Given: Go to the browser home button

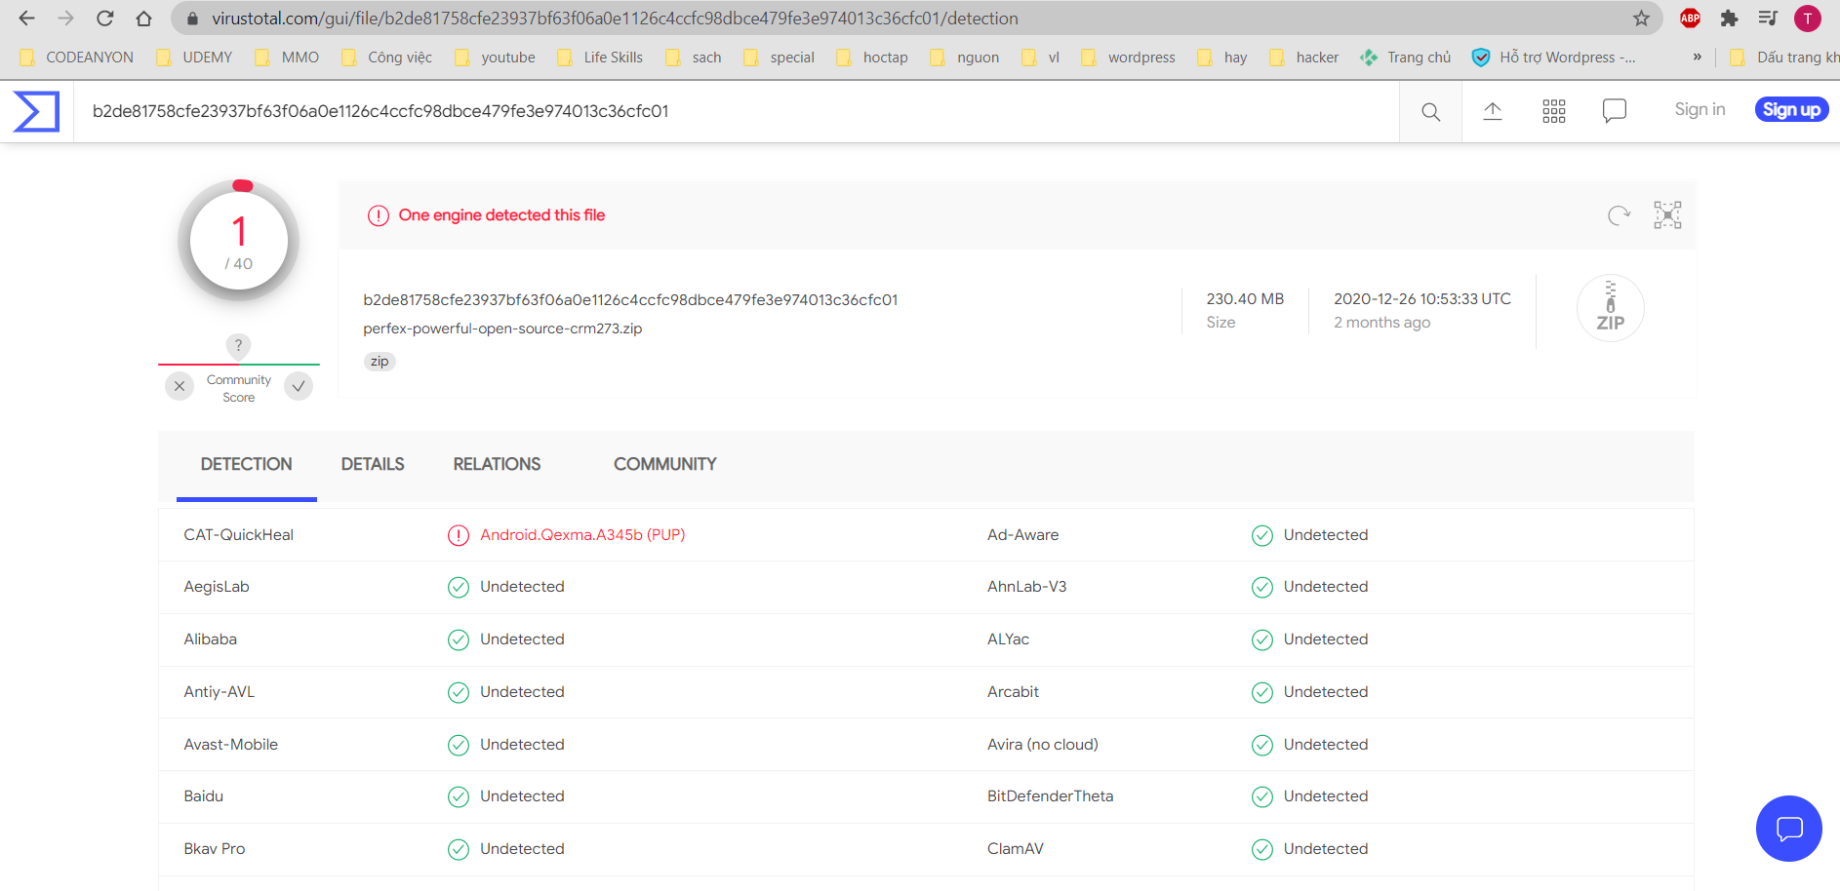Looking at the screenshot, I should coord(143,19).
